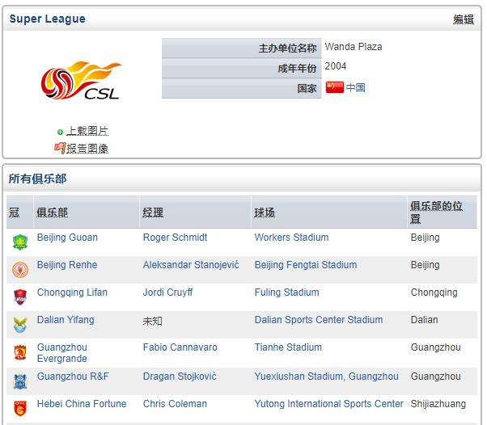Screen dimensions: 487x425
Task: Open the Workers Stadium link
Action: [291, 238]
